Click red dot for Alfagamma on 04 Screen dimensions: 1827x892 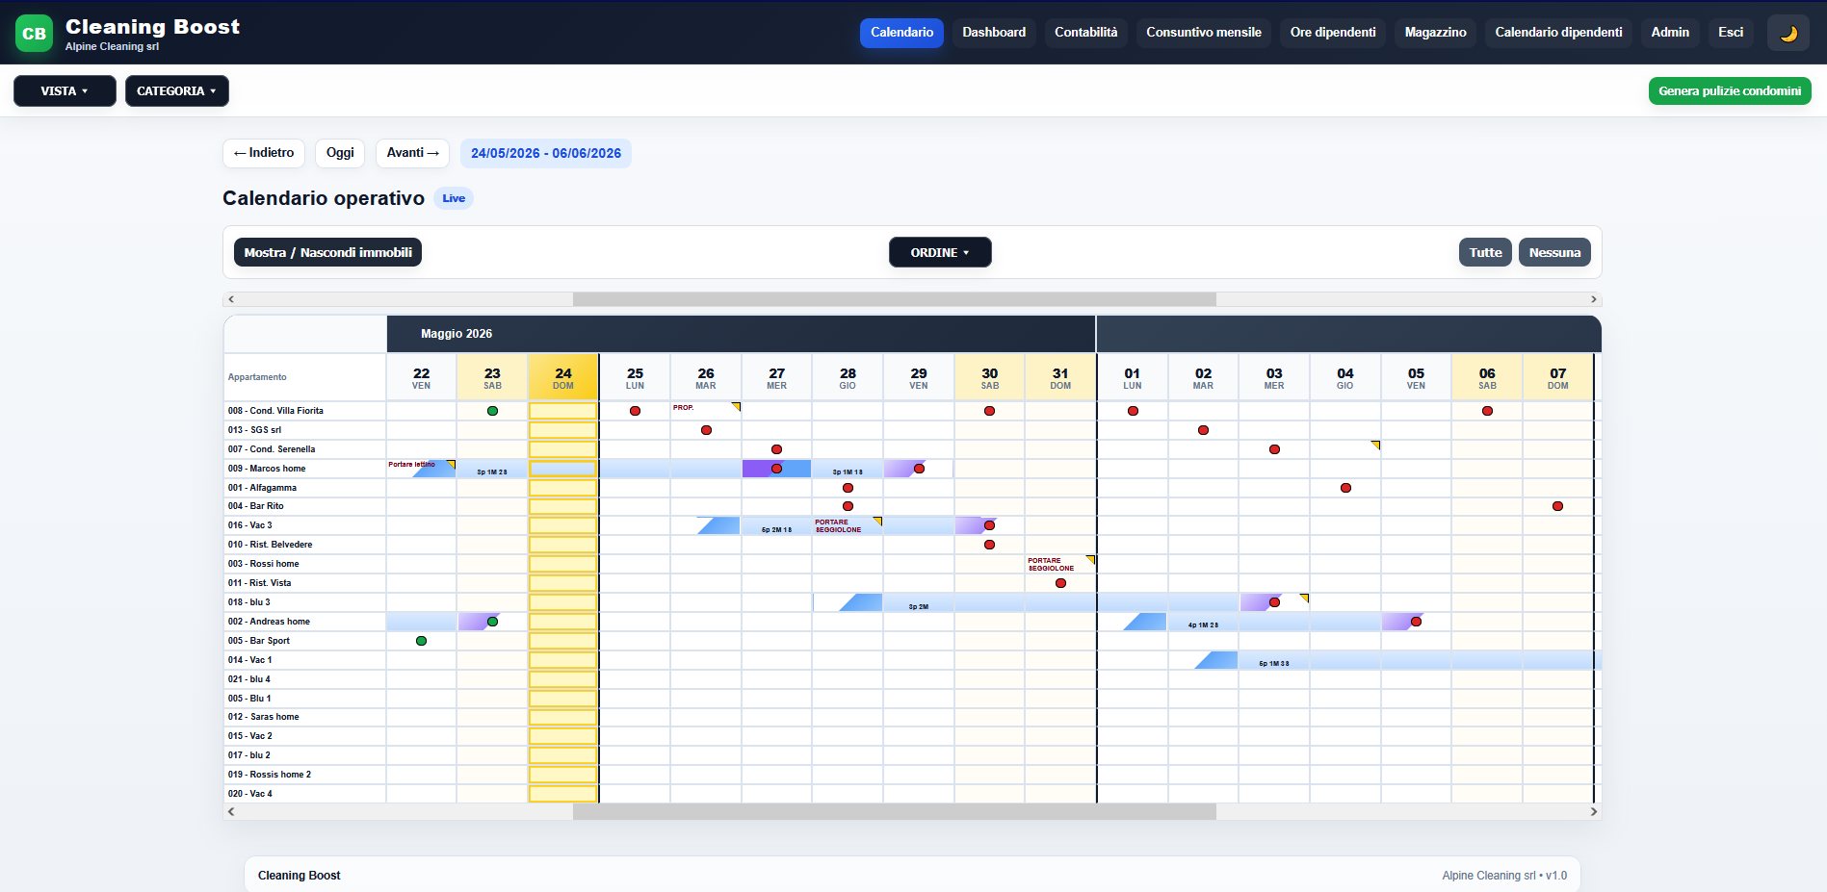(1345, 488)
